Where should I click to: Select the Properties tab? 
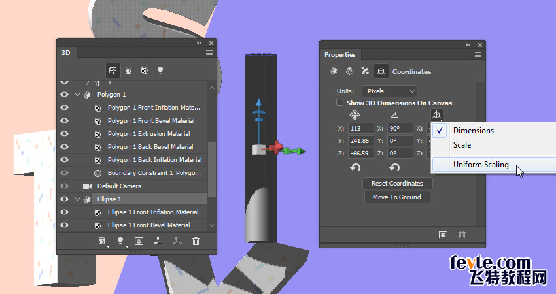339,54
